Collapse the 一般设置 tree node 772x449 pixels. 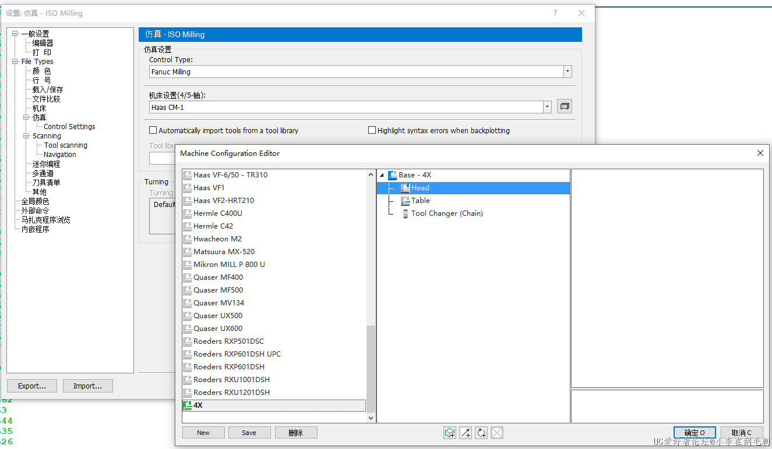point(15,34)
